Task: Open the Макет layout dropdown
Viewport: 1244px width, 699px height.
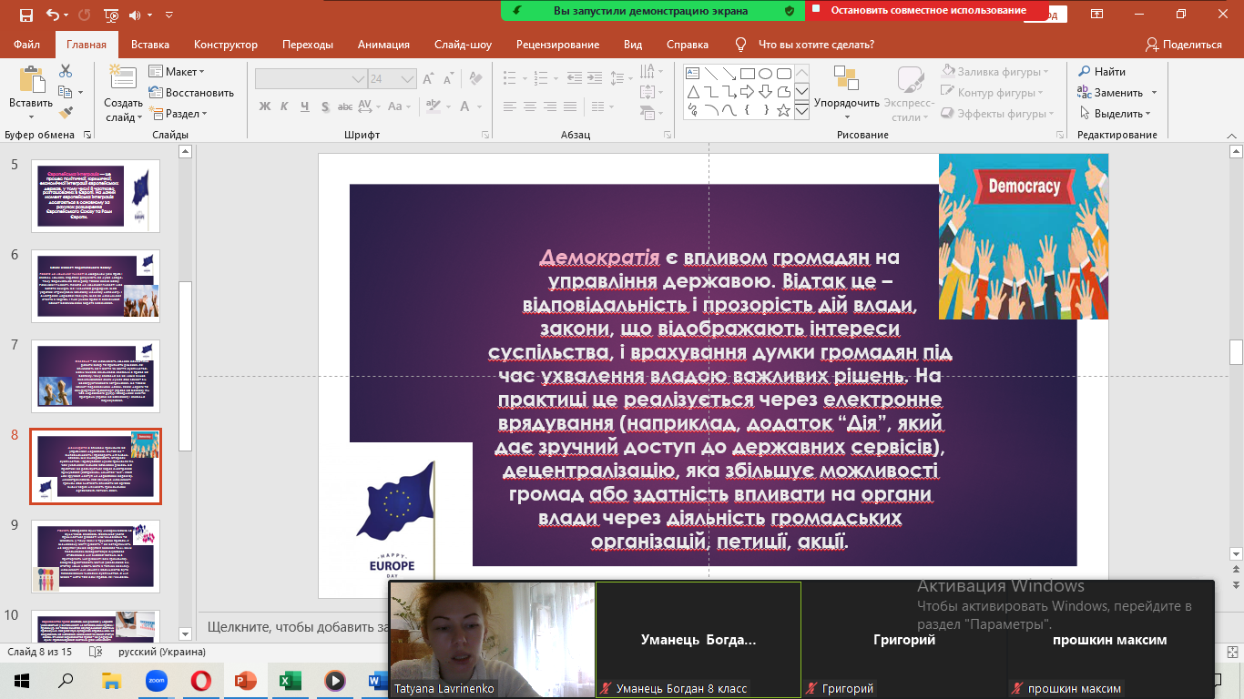Action: (178, 71)
